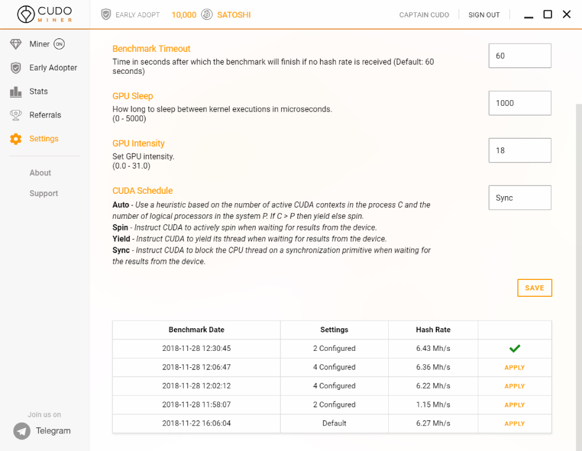This screenshot has height=451, width=582.
Task: Click the Settings gear icon
Action: [x=16, y=139]
